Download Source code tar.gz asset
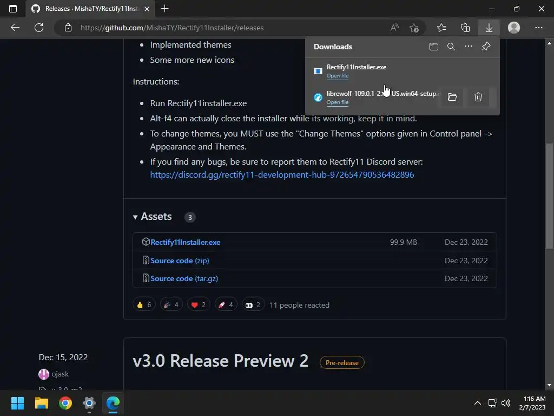This screenshot has width=554, height=416. click(x=184, y=279)
